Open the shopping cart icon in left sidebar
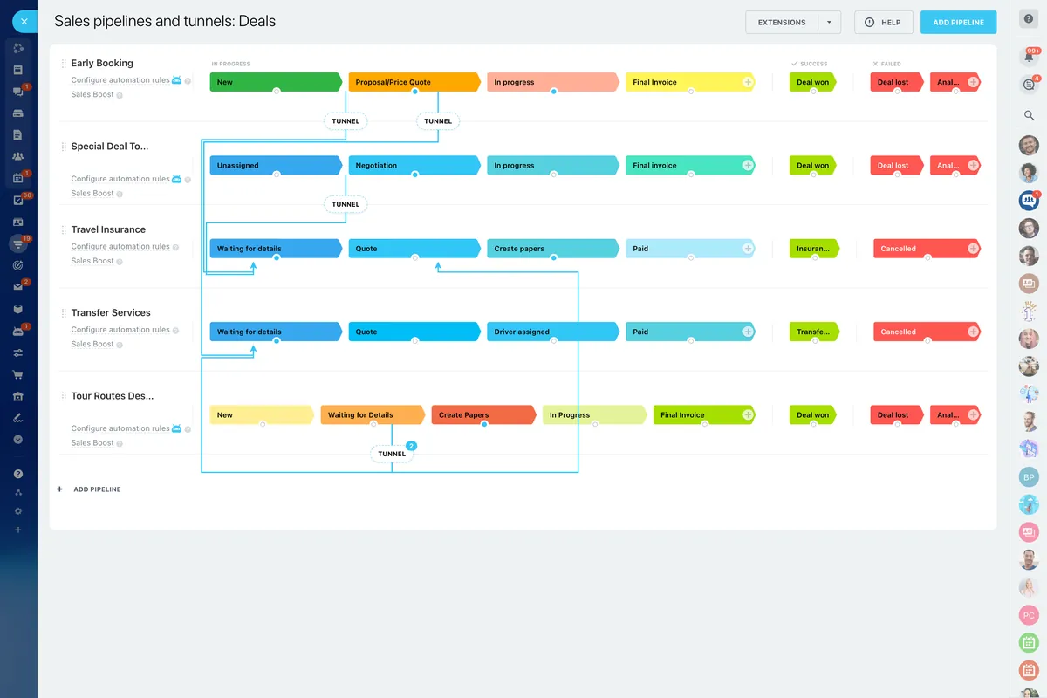The height and width of the screenshot is (698, 1047). point(17,374)
